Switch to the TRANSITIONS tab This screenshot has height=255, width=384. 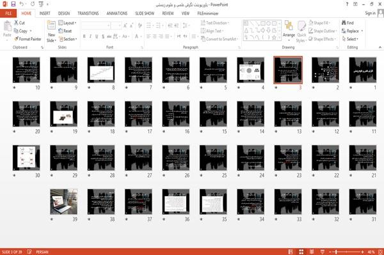click(x=88, y=13)
